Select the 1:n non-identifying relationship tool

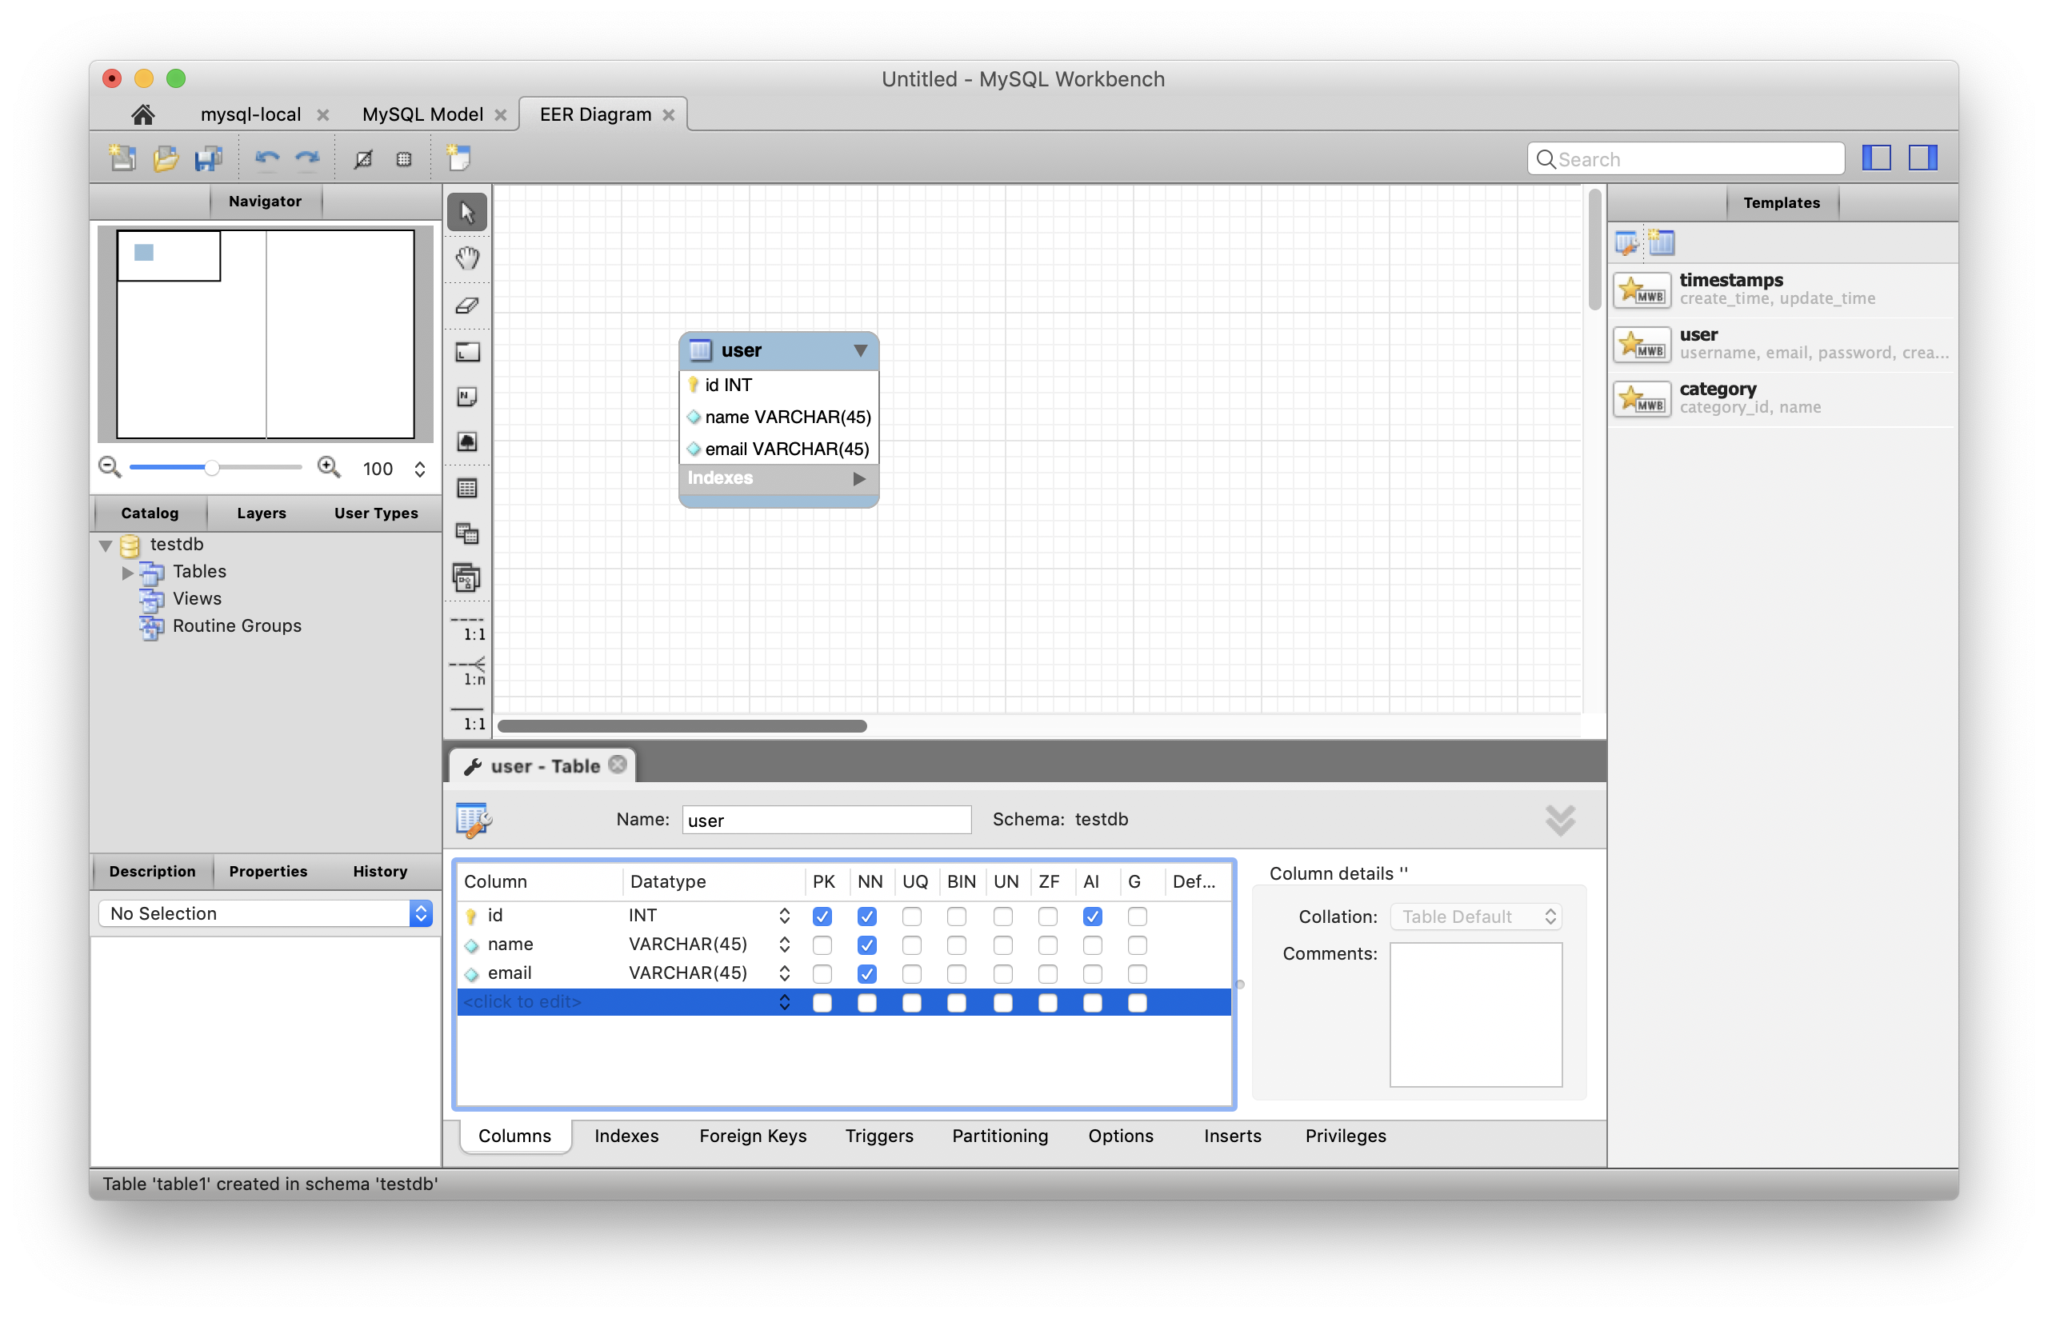pos(467,673)
